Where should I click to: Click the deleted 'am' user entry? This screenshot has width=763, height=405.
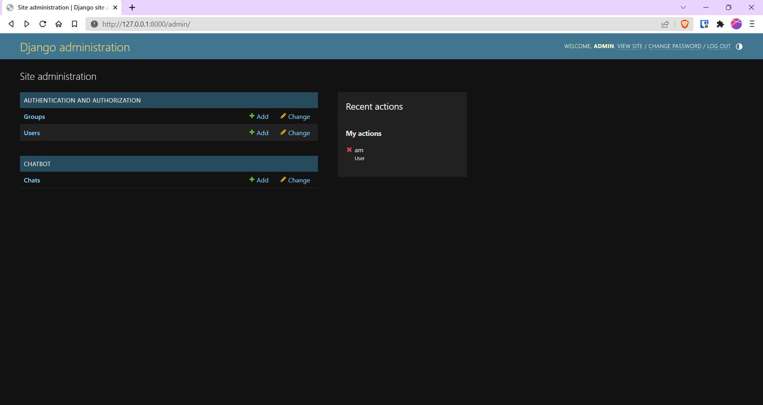point(359,150)
